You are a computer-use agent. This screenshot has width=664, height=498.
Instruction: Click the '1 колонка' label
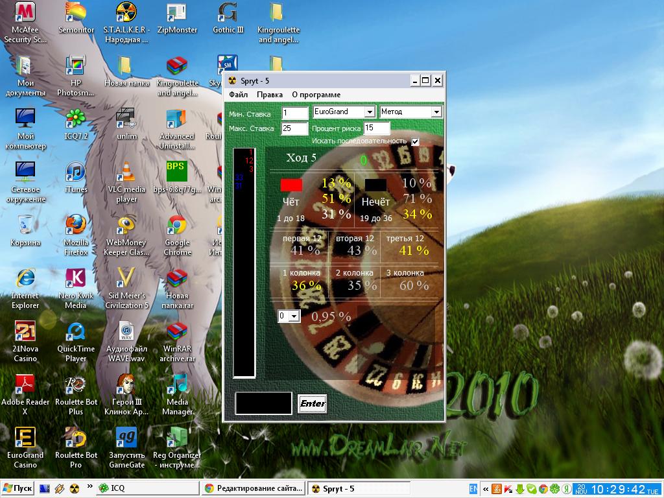click(x=301, y=273)
